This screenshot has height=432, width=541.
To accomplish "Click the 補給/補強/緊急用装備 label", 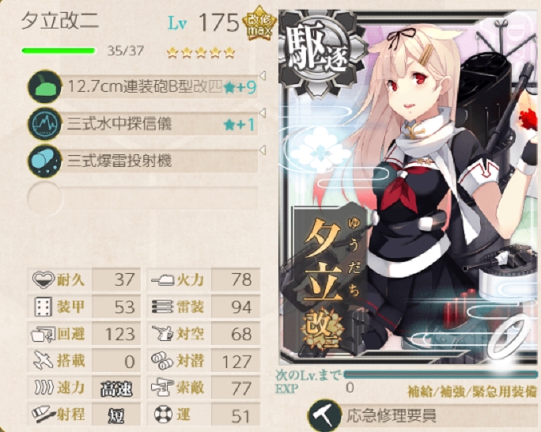I will [x=472, y=392].
